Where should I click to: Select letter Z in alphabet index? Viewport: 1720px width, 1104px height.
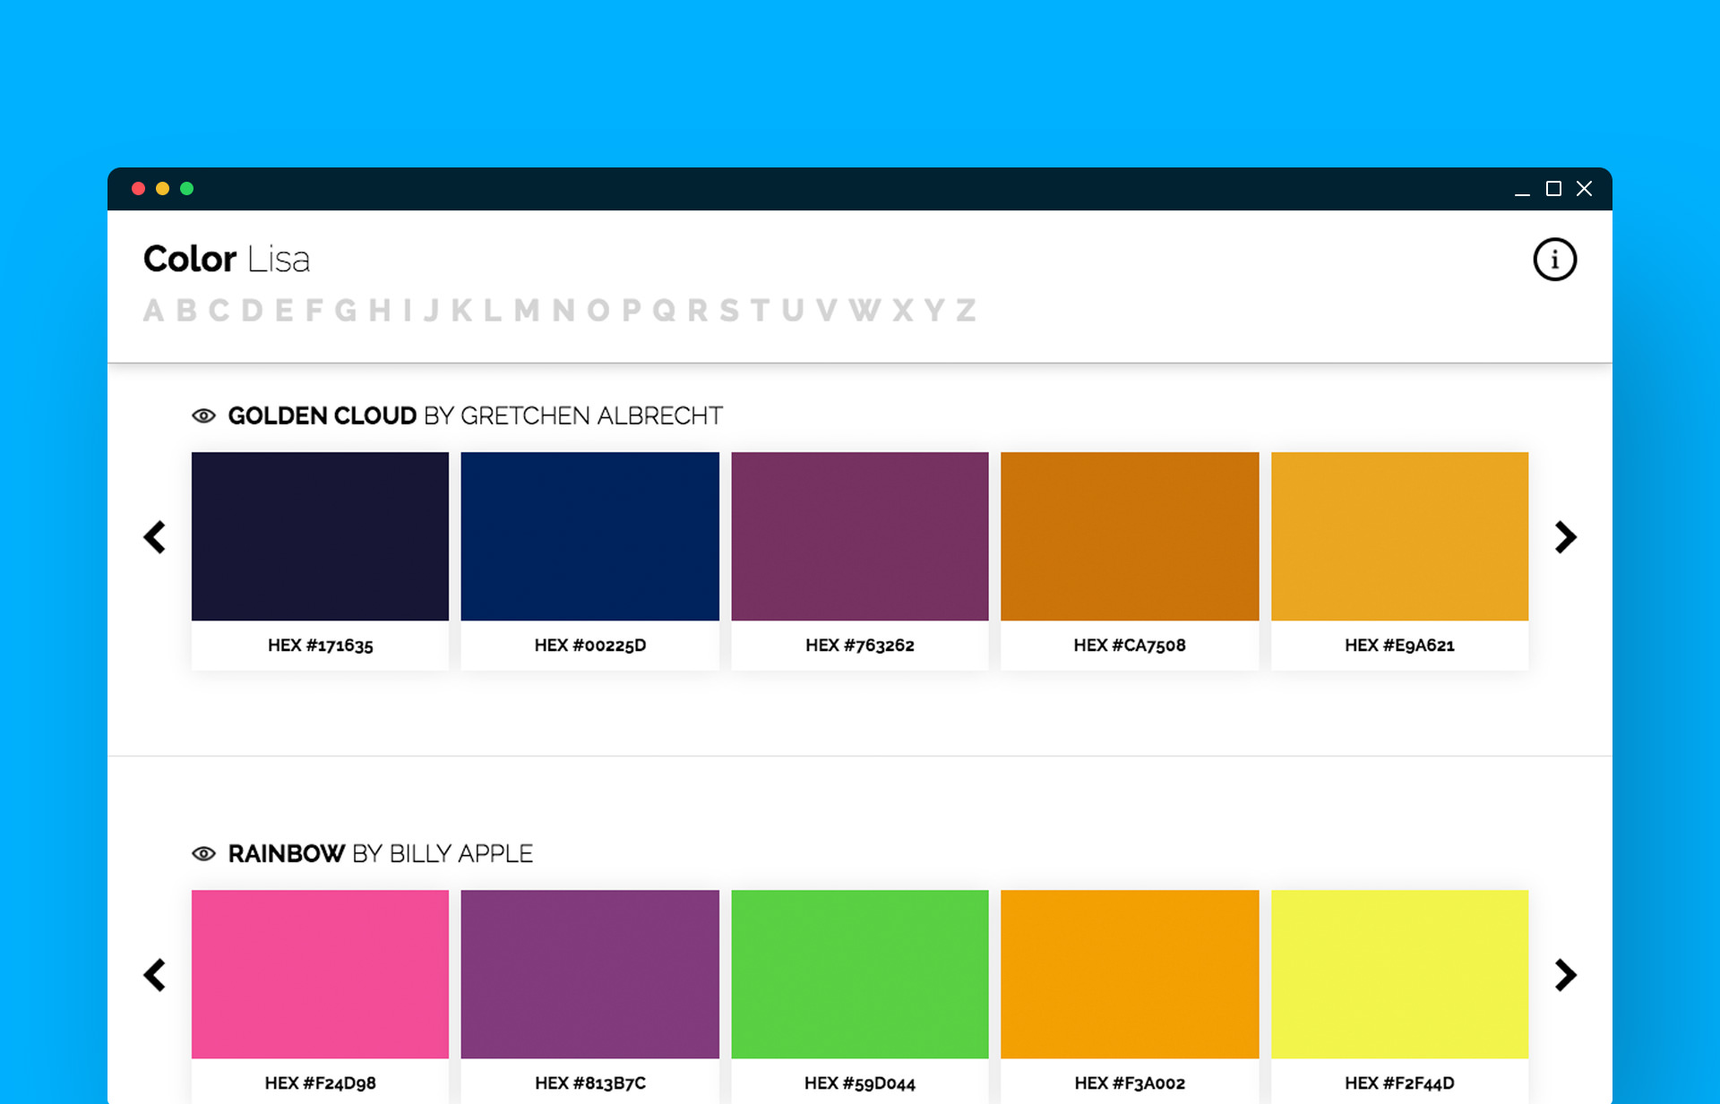pos(966,311)
